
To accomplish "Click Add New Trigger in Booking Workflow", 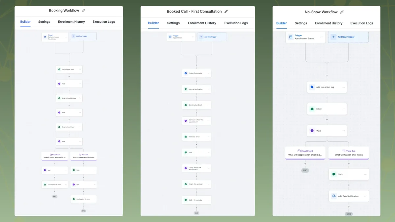I will tap(83, 36).
